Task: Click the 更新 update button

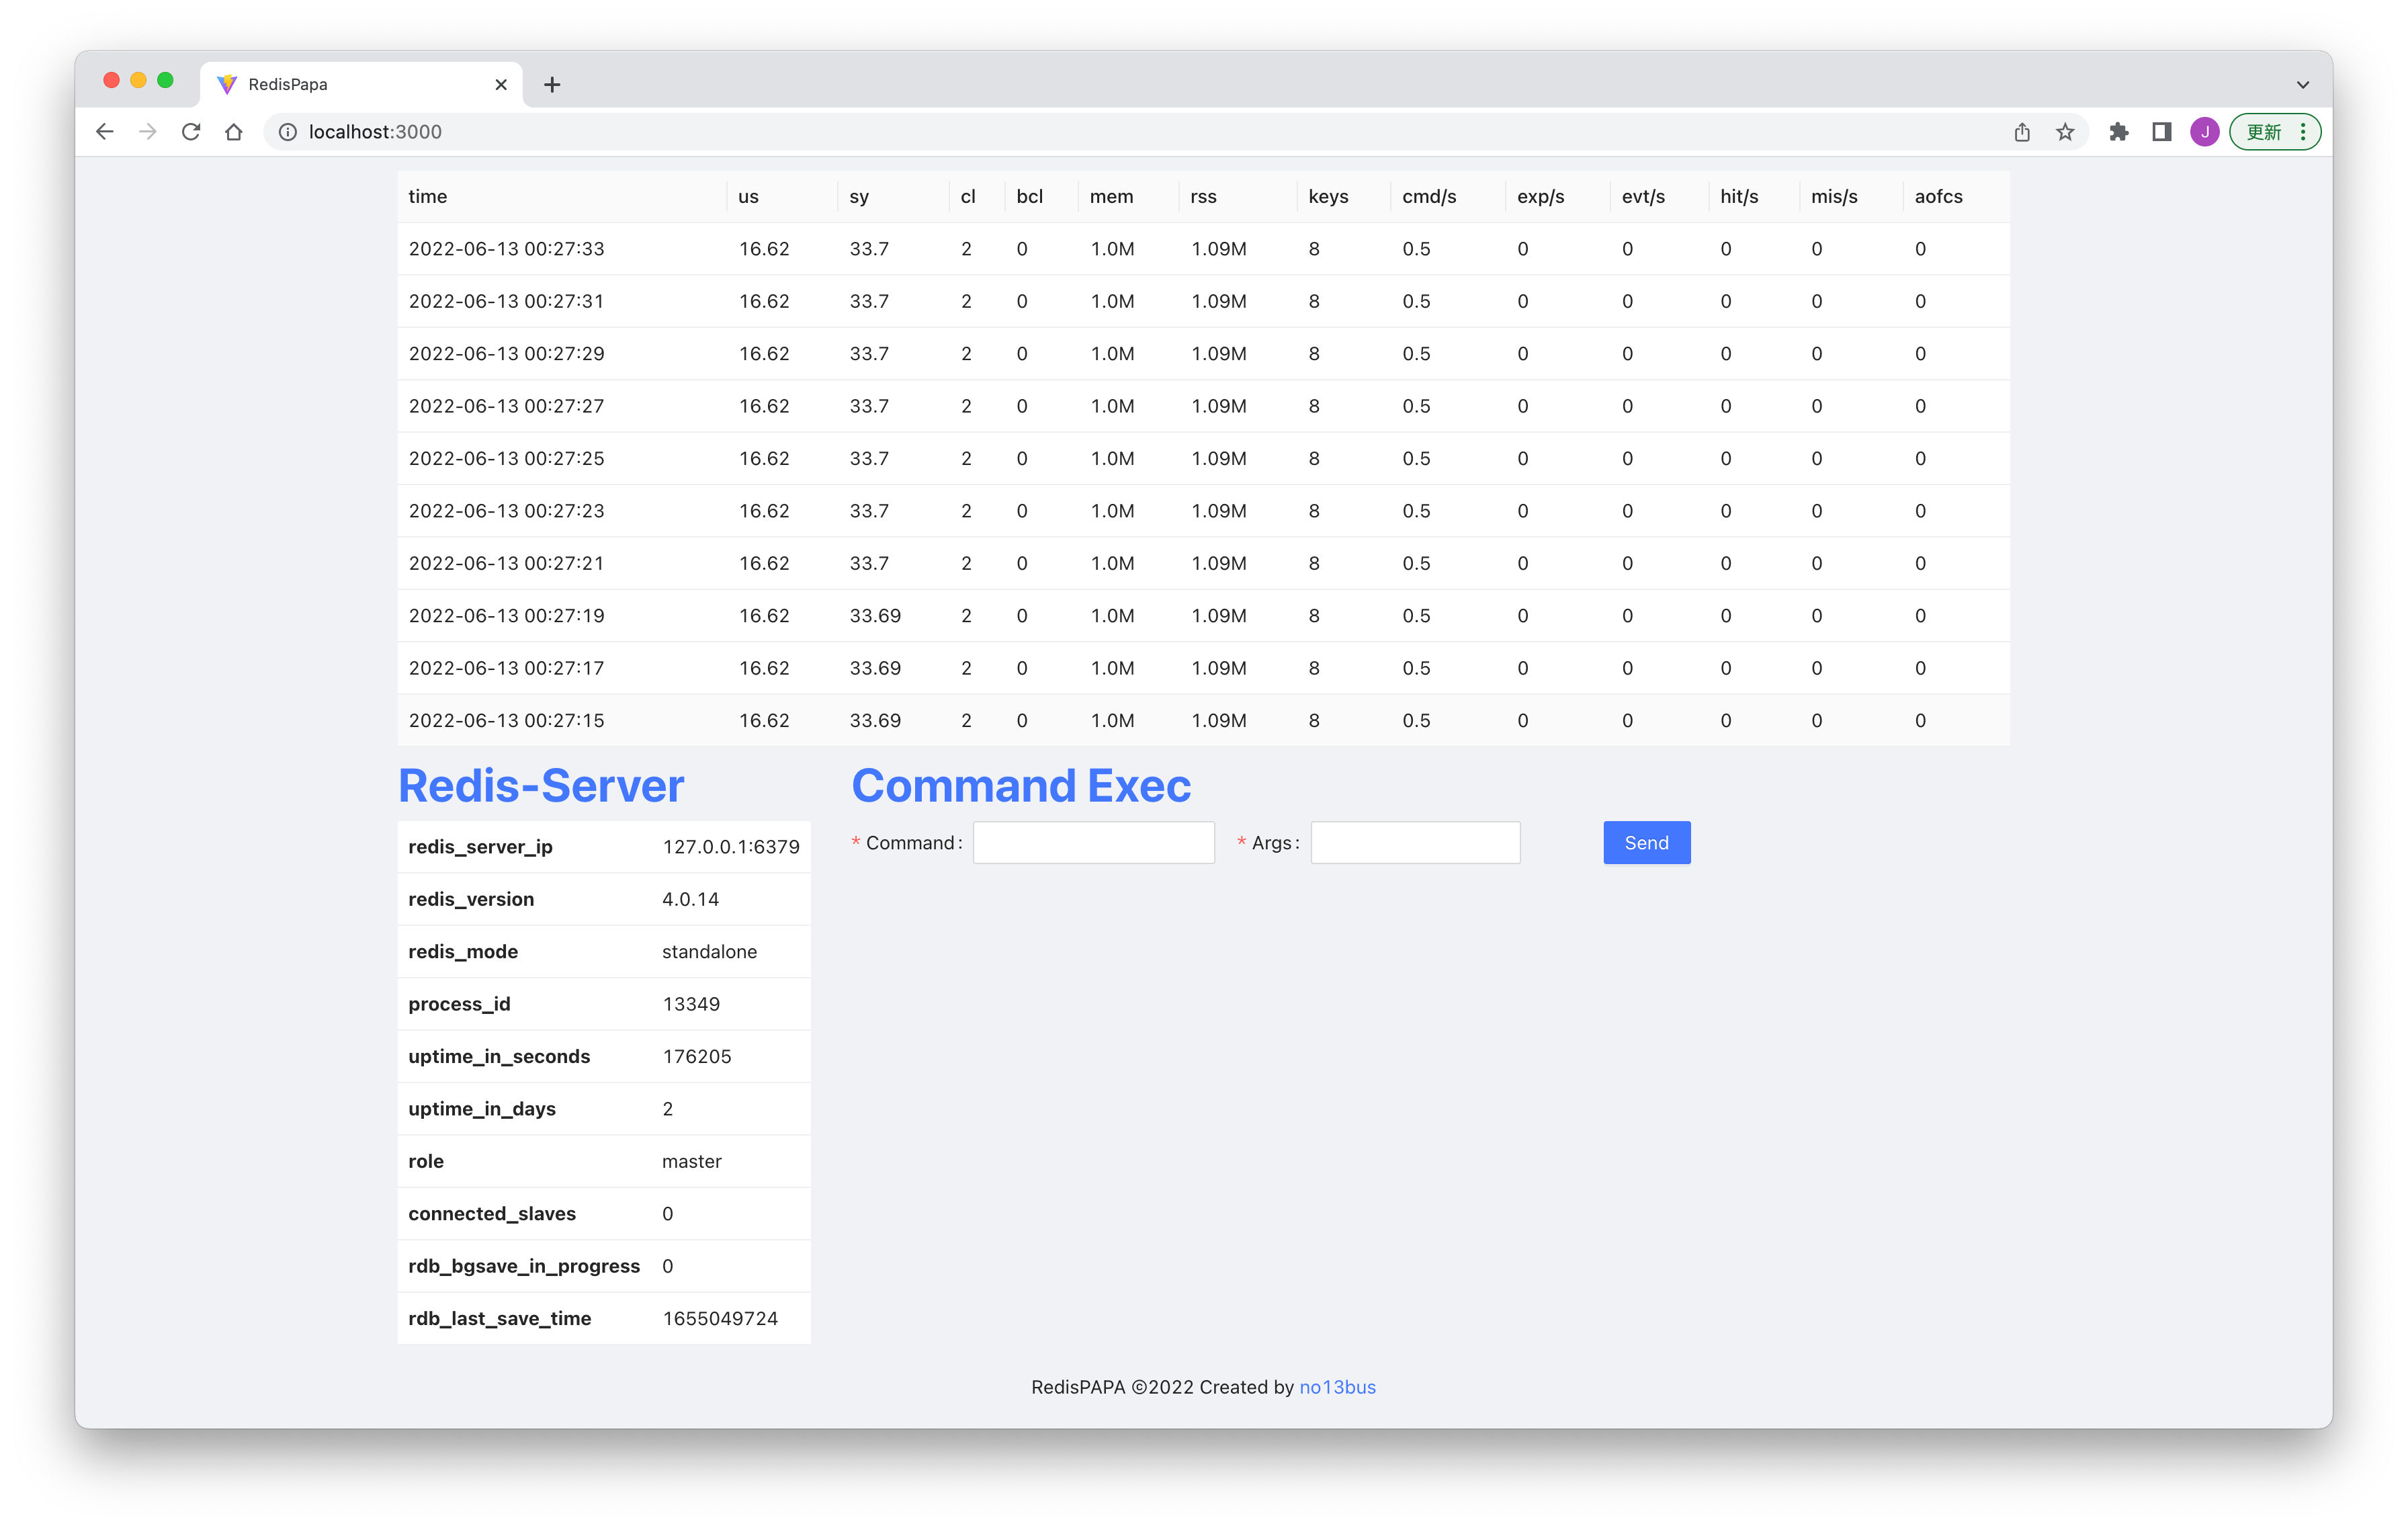Action: pyautogui.click(x=2264, y=131)
